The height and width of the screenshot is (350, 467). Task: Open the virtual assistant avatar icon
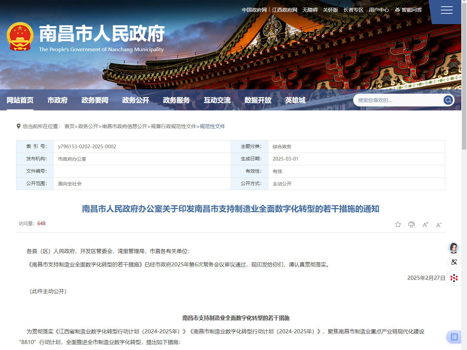[x=454, y=248]
